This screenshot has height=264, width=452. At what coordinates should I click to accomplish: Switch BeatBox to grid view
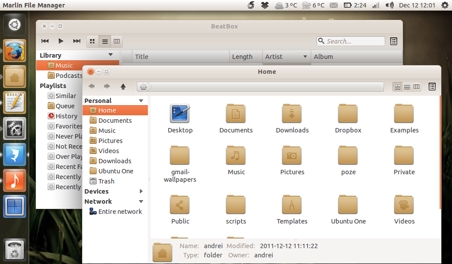(x=92, y=41)
